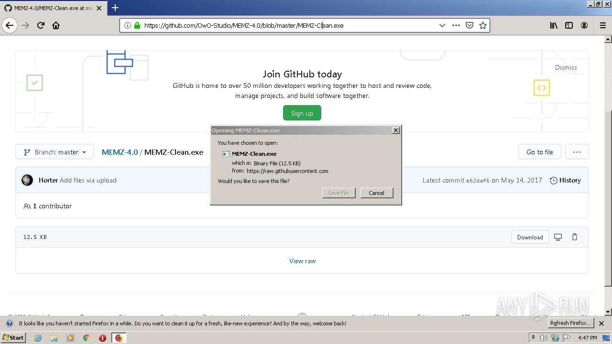Close the Opening MEMZ-Clean.exe dialog

[395, 130]
